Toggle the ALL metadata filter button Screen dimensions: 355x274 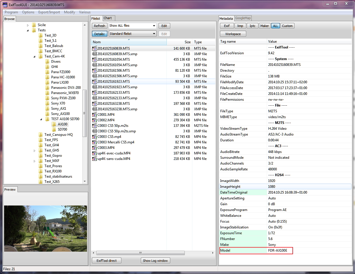(x=275, y=26)
